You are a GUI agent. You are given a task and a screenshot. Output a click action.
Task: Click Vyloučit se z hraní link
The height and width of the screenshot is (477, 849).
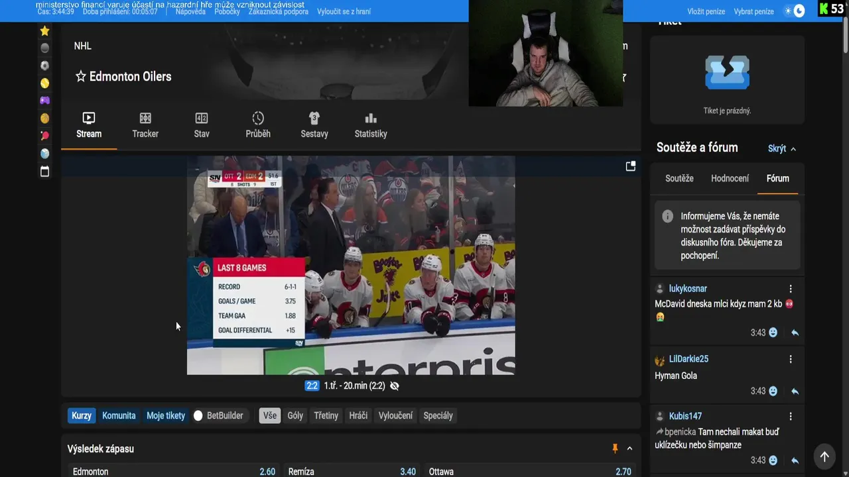pos(344,12)
